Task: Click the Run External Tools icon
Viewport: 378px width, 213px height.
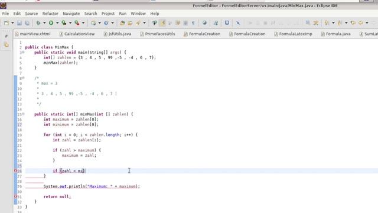Action: (x=77, y=23)
